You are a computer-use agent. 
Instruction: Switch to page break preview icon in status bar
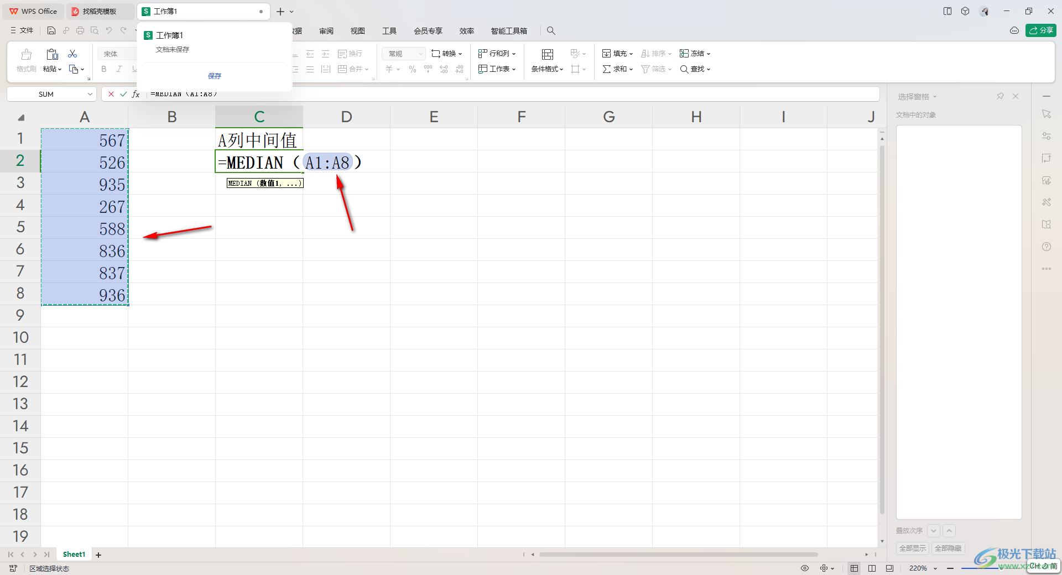(x=889, y=568)
